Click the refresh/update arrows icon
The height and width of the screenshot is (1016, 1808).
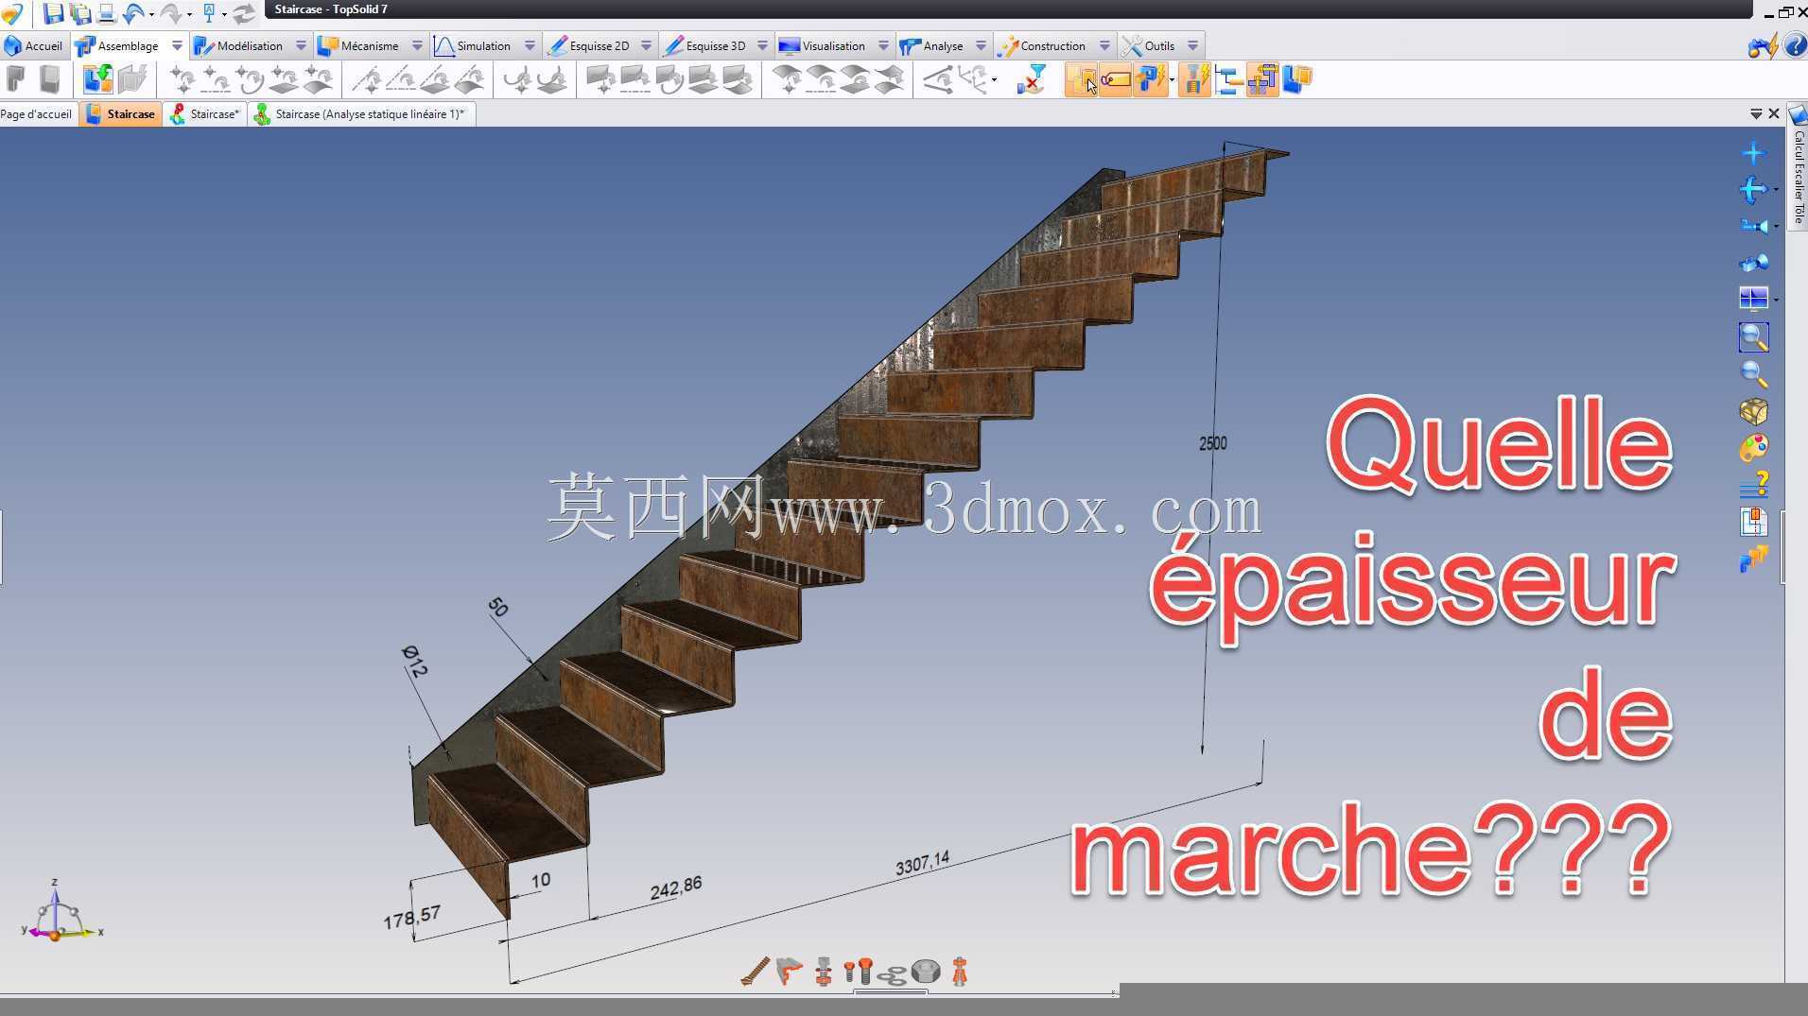point(244,13)
